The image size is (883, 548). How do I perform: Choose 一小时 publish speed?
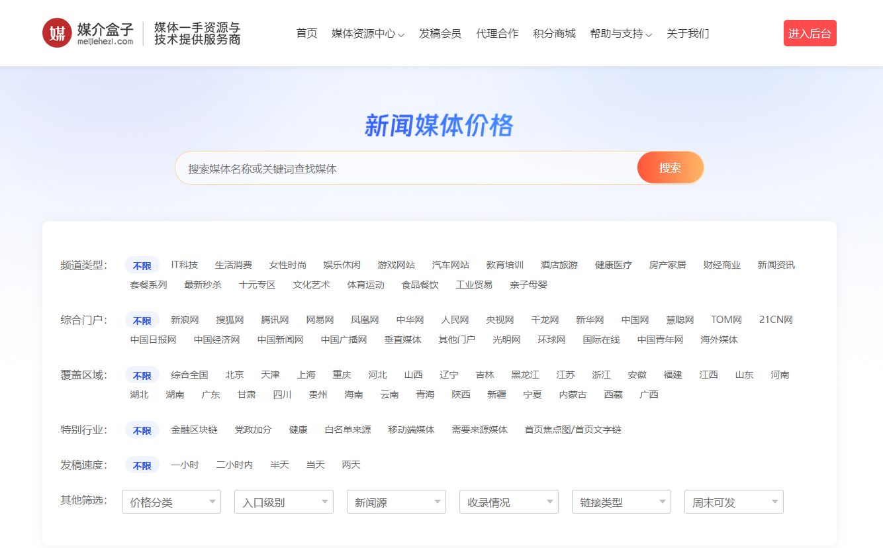185,465
